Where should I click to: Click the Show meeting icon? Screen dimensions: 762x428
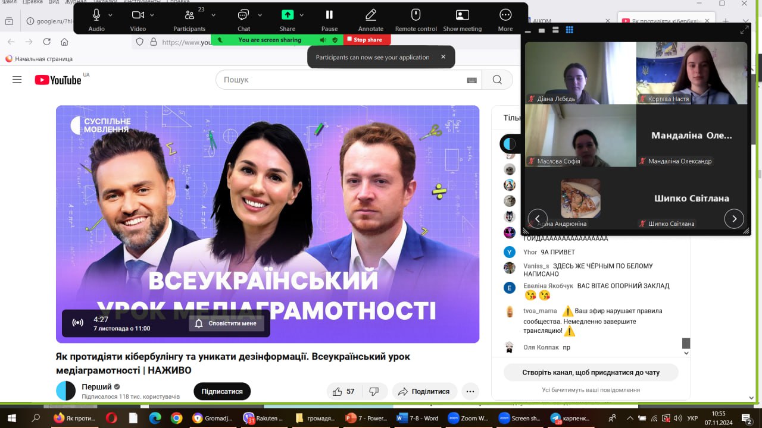[462, 15]
